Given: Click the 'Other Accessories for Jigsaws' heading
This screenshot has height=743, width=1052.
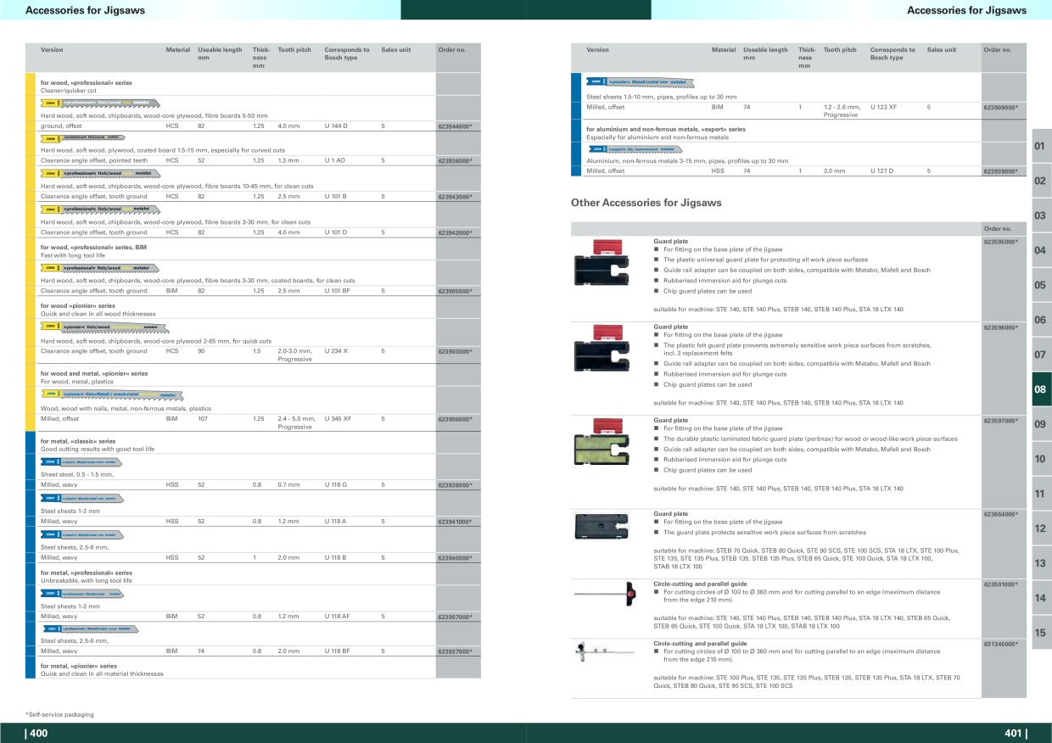Looking at the screenshot, I should (x=646, y=203).
